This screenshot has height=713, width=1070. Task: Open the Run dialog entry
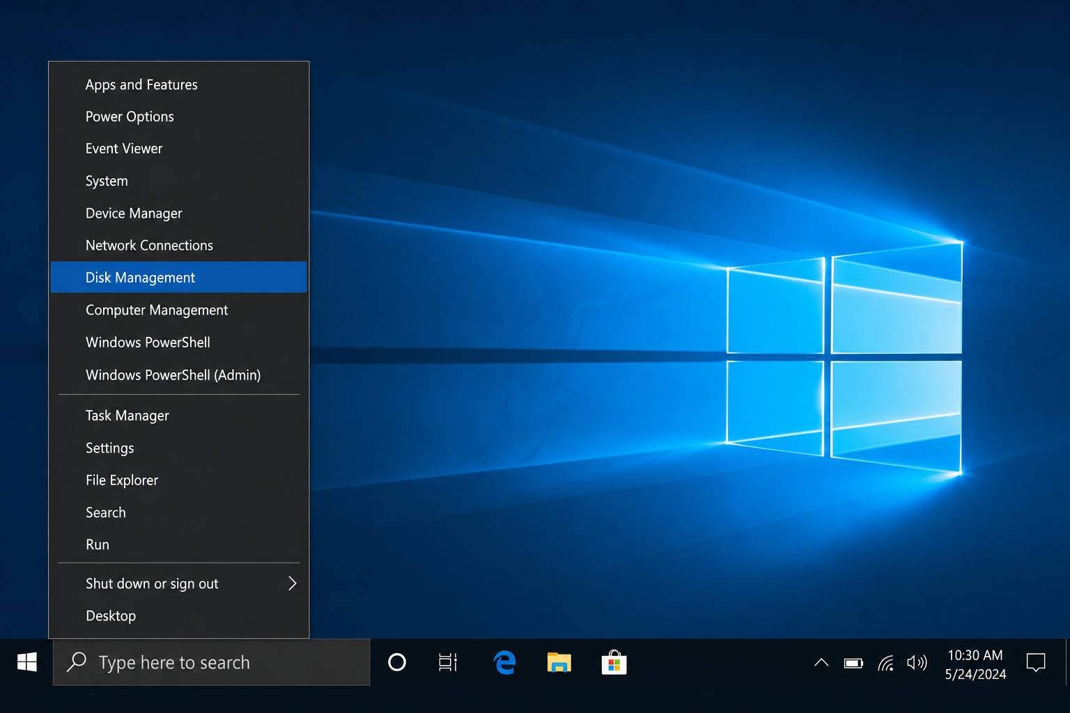coord(179,544)
